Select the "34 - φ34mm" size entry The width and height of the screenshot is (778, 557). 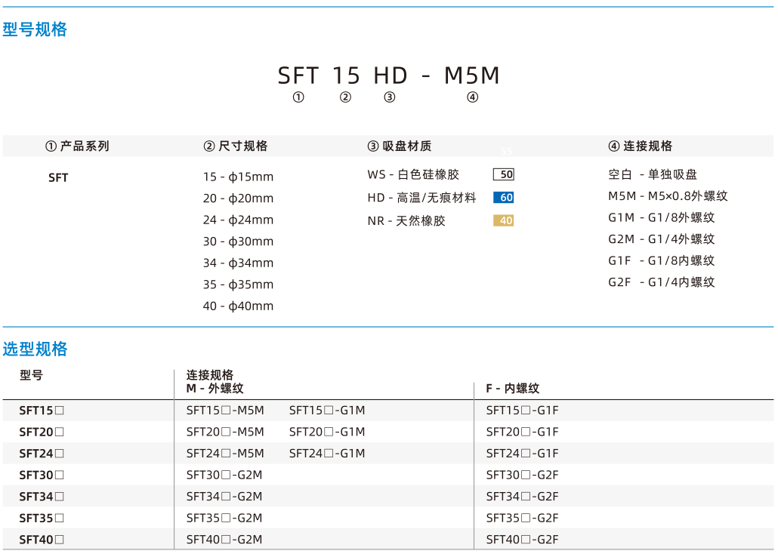pyautogui.click(x=238, y=263)
